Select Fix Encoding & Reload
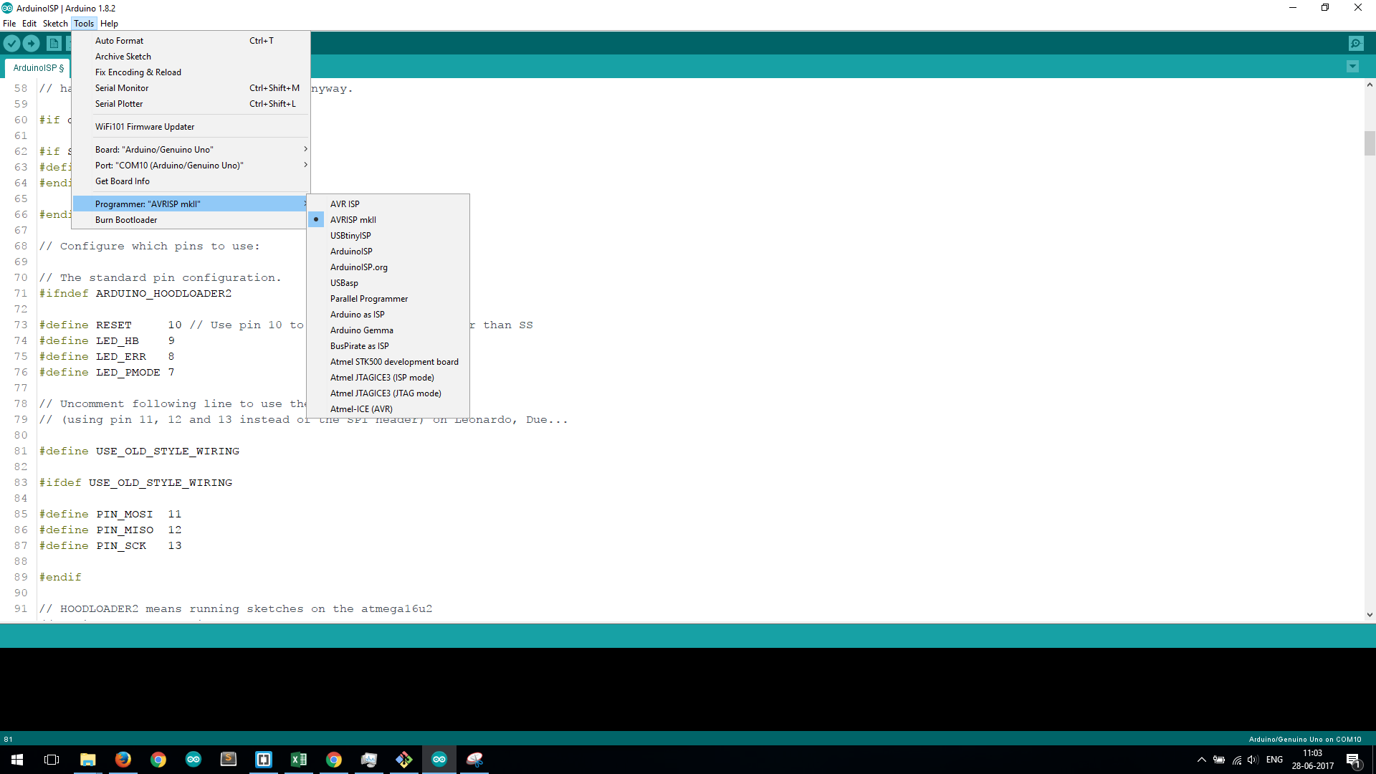Screen dimensions: 1376x774 tap(191, 72)
